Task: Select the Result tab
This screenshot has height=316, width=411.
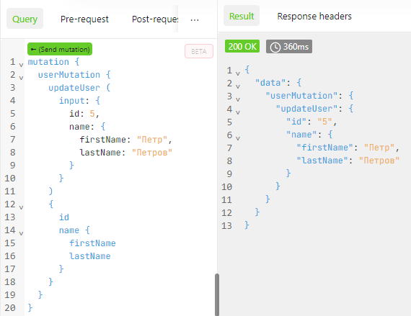Action: coord(242,16)
